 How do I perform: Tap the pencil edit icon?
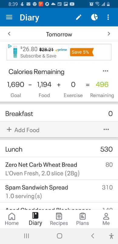(x=79, y=17)
